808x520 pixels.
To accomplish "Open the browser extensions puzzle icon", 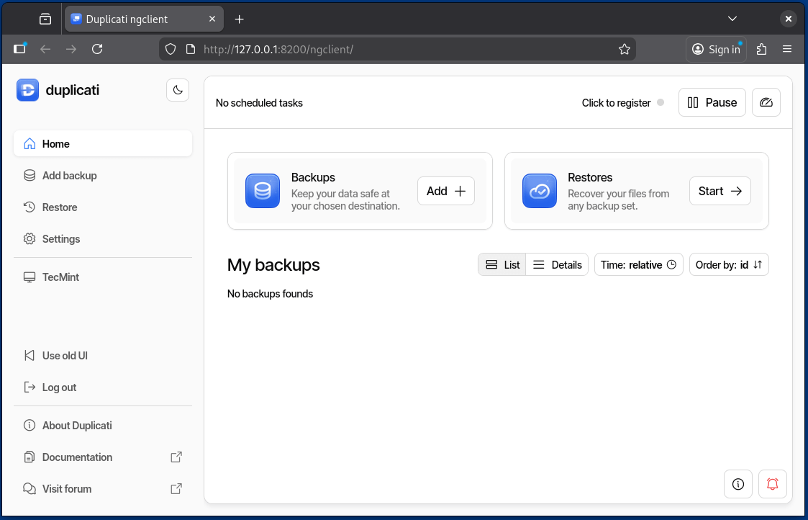I will [761, 49].
